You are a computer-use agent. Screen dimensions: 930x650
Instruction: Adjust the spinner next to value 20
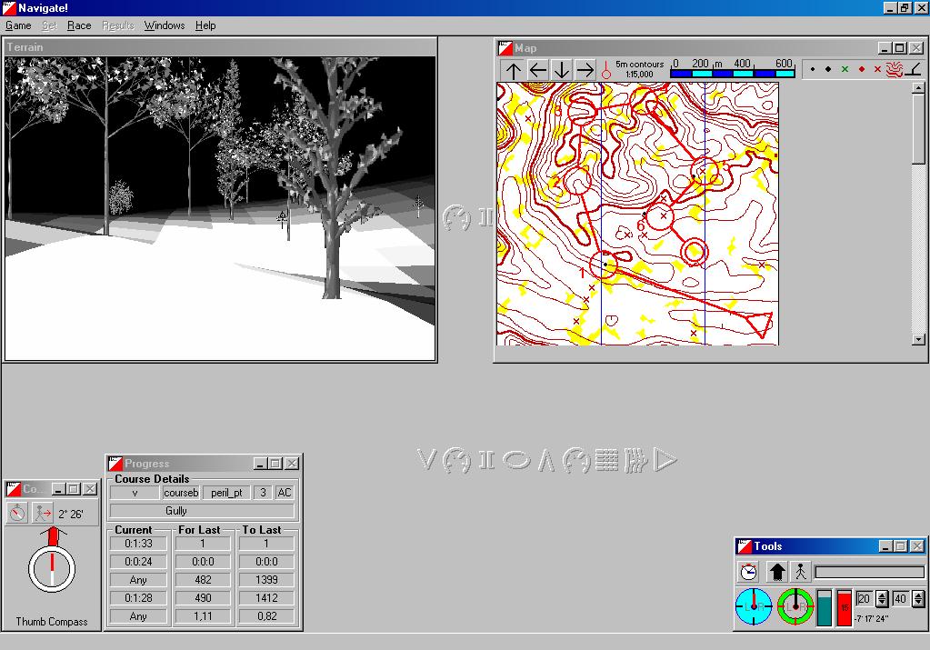coord(882,599)
